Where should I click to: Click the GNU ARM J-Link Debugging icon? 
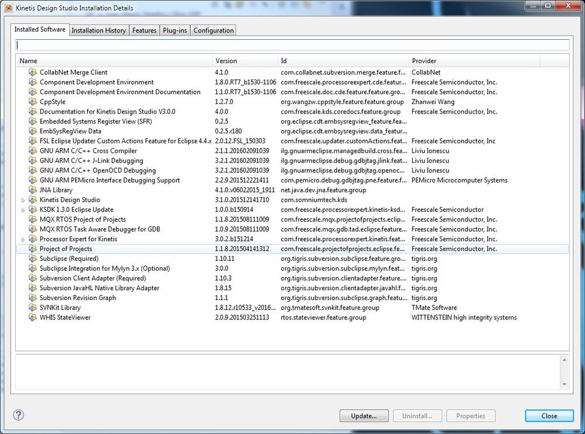pyautogui.click(x=33, y=161)
